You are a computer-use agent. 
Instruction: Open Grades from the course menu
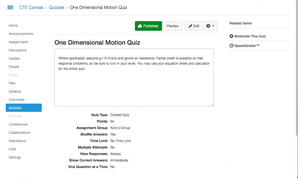tap(14, 59)
